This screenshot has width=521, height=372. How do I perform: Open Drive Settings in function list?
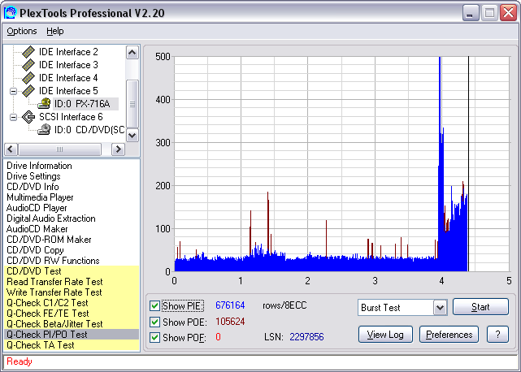pos(72,176)
